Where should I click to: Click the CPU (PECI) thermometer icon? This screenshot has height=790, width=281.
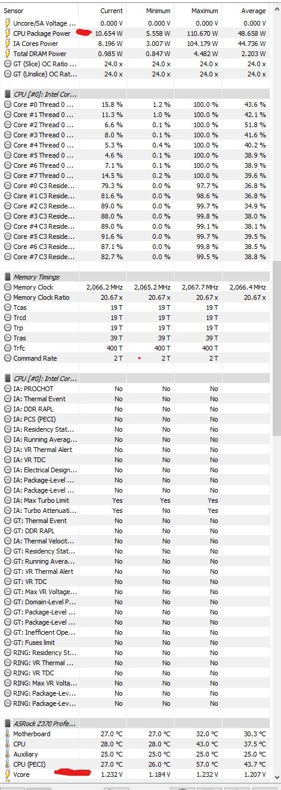pos(7,764)
